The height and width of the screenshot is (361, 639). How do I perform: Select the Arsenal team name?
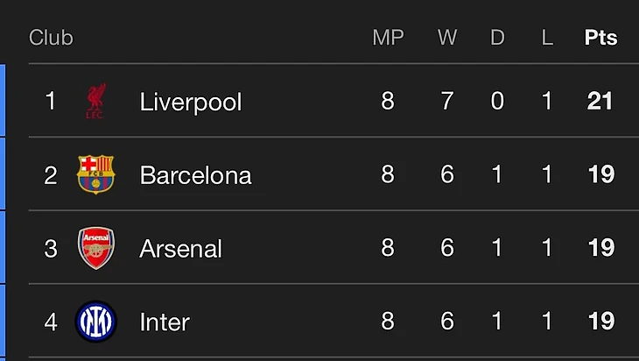pyautogui.click(x=180, y=249)
